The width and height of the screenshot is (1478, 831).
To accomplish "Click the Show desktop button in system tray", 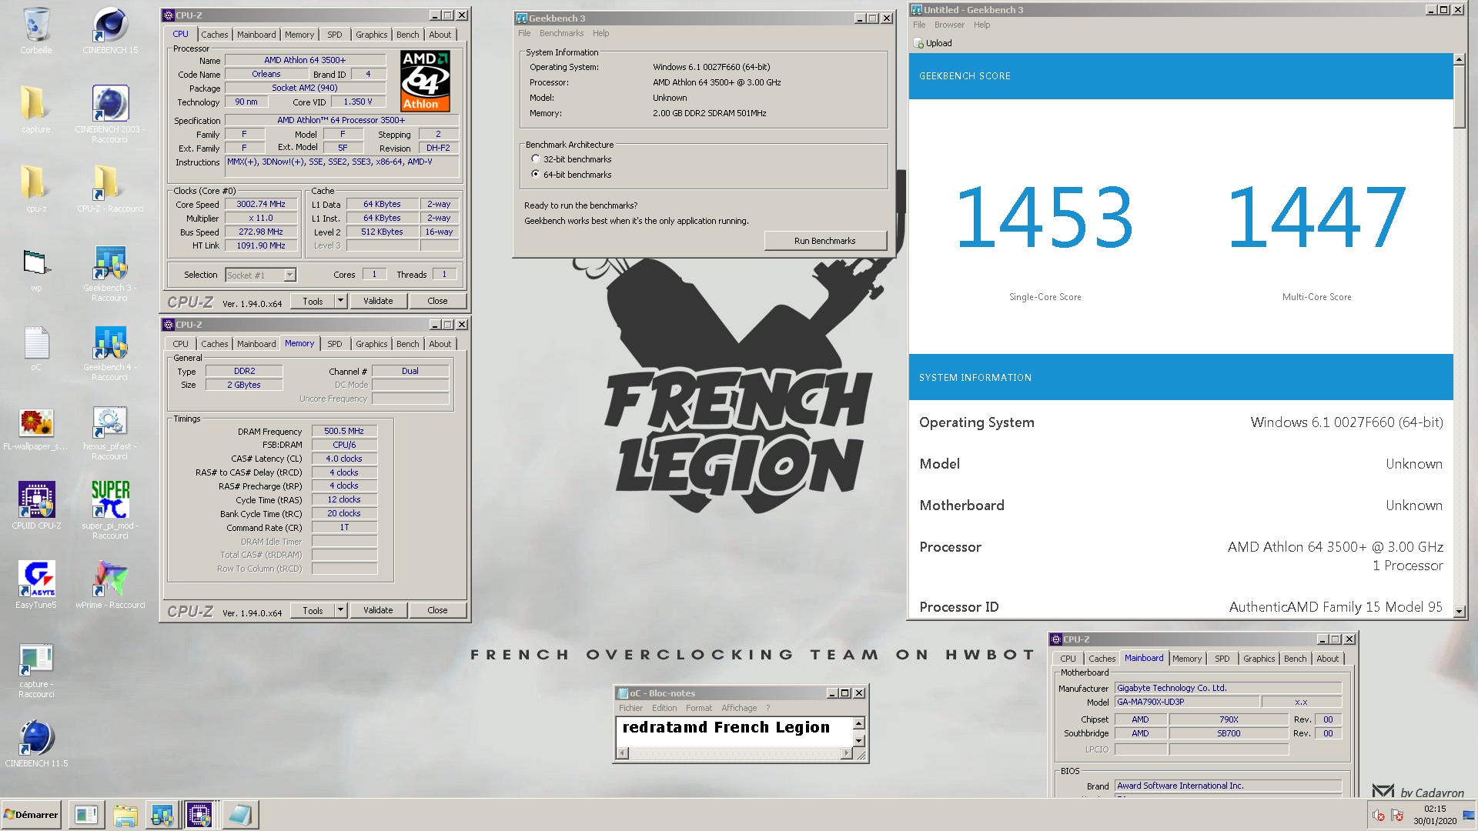I will (1470, 815).
